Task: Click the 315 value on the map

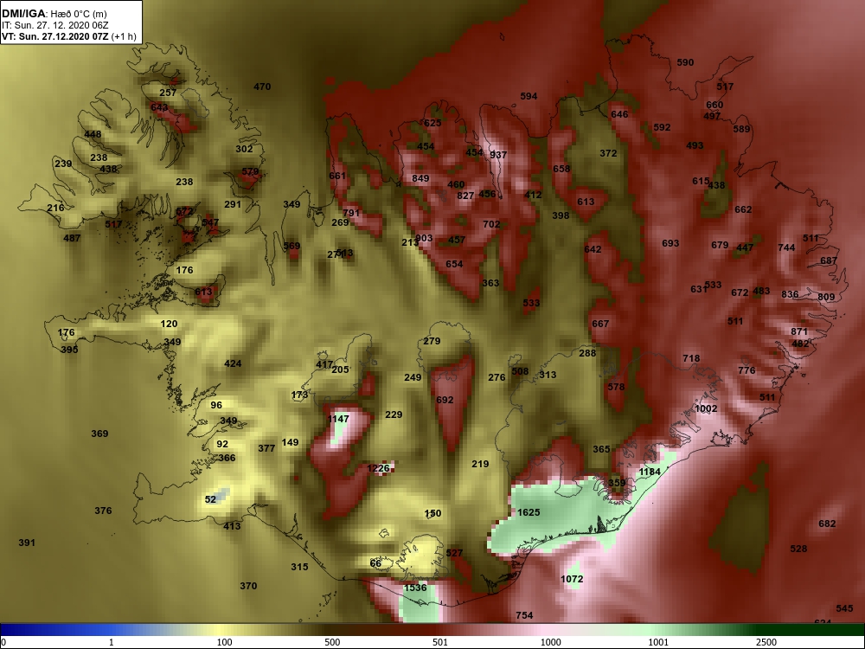Action: tap(299, 567)
